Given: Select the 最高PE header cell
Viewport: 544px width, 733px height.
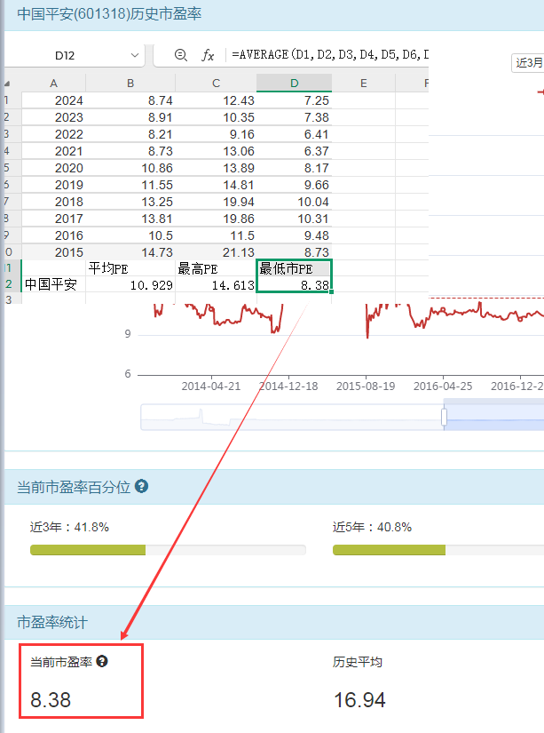Looking at the screenshot, I should [216, 268].
